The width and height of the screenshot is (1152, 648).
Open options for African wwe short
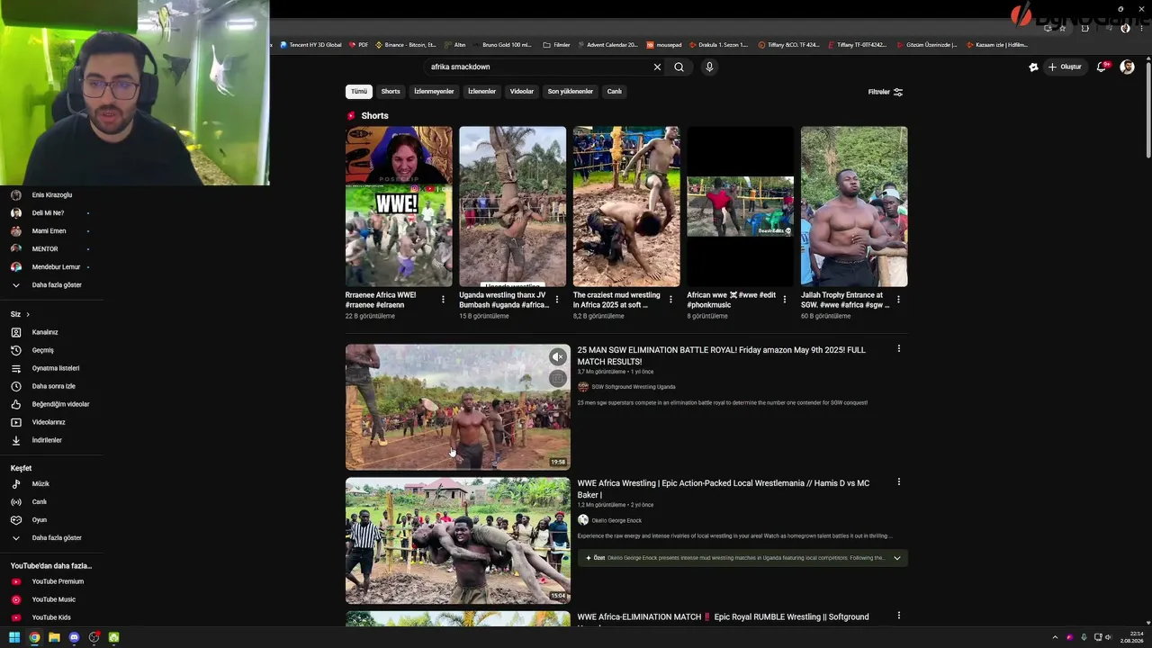pos(784,299)
